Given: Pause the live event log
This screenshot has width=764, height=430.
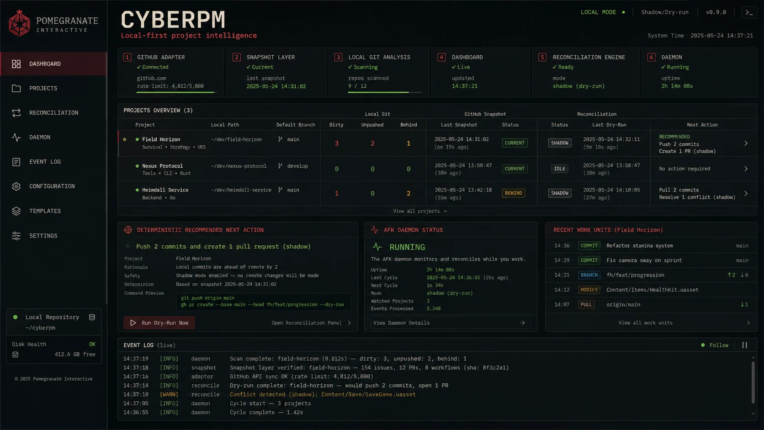Looking at the screenshot, I should pyautogui.click(x=745, y=345).
